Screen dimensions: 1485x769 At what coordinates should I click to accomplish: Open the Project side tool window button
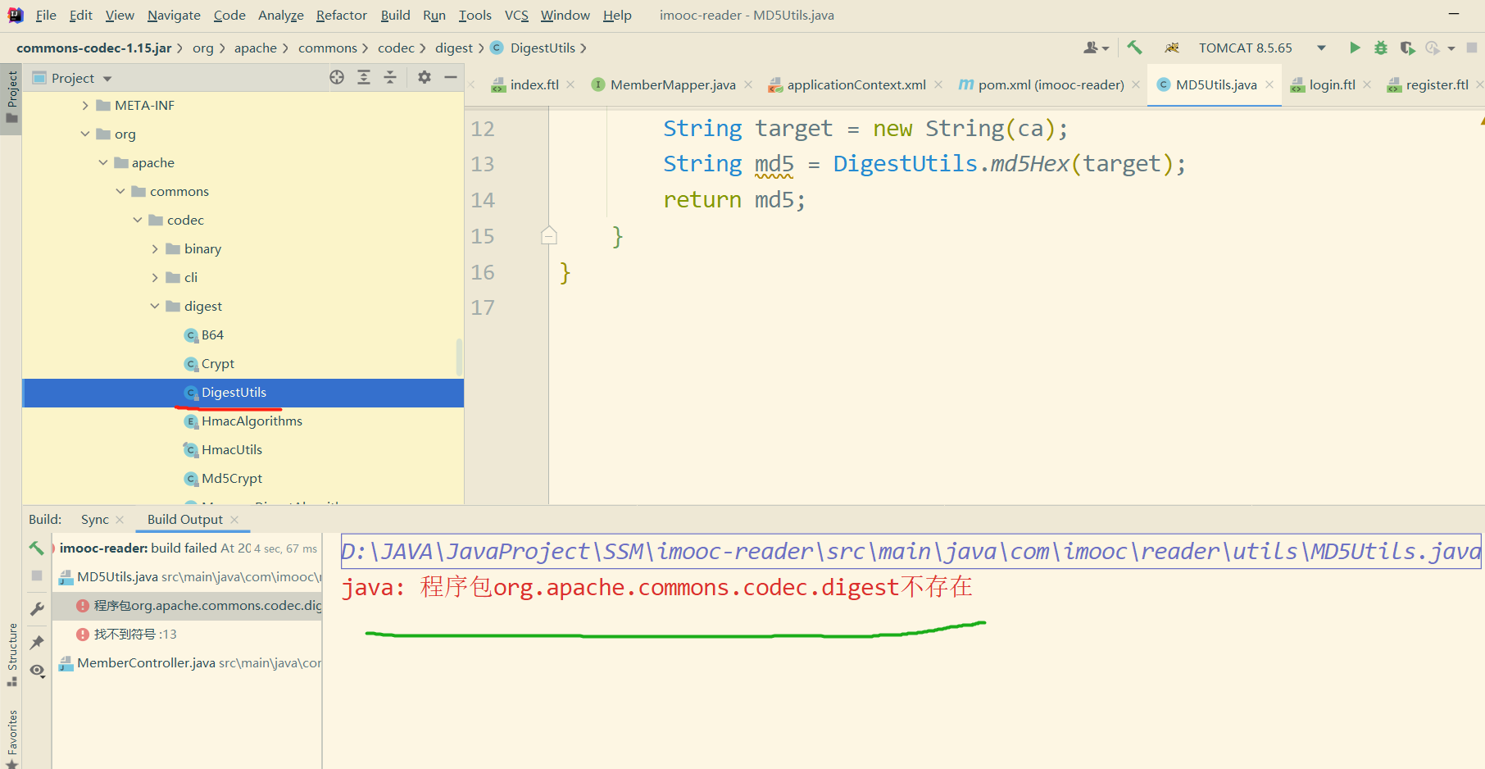click(x=11, y=98)
